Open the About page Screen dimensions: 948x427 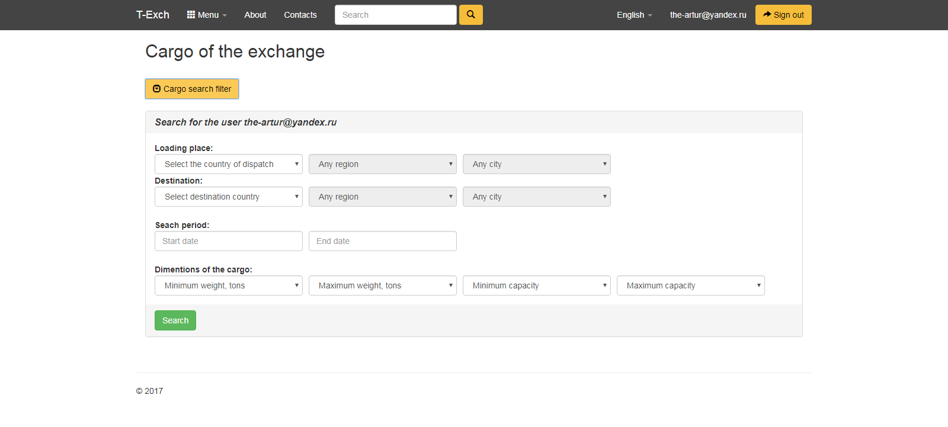click(x=255, y=15)
